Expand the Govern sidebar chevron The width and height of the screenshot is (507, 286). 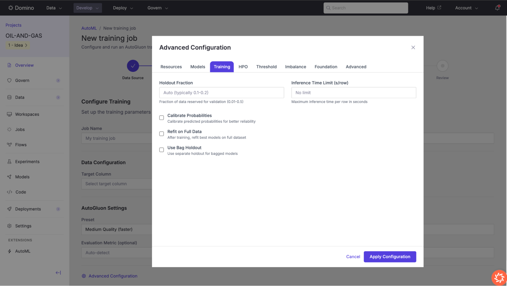(58, 80)
